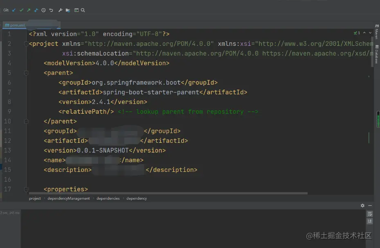Viewport: 380px width, 248px height.
Task: Click 'encoding="UTF-8"' on line 1
Action: (133, 34)
